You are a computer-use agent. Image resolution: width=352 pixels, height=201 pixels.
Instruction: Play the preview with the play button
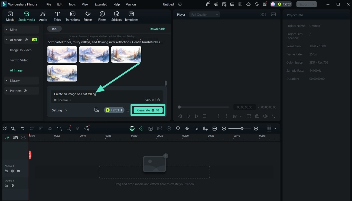coord(197,116)
